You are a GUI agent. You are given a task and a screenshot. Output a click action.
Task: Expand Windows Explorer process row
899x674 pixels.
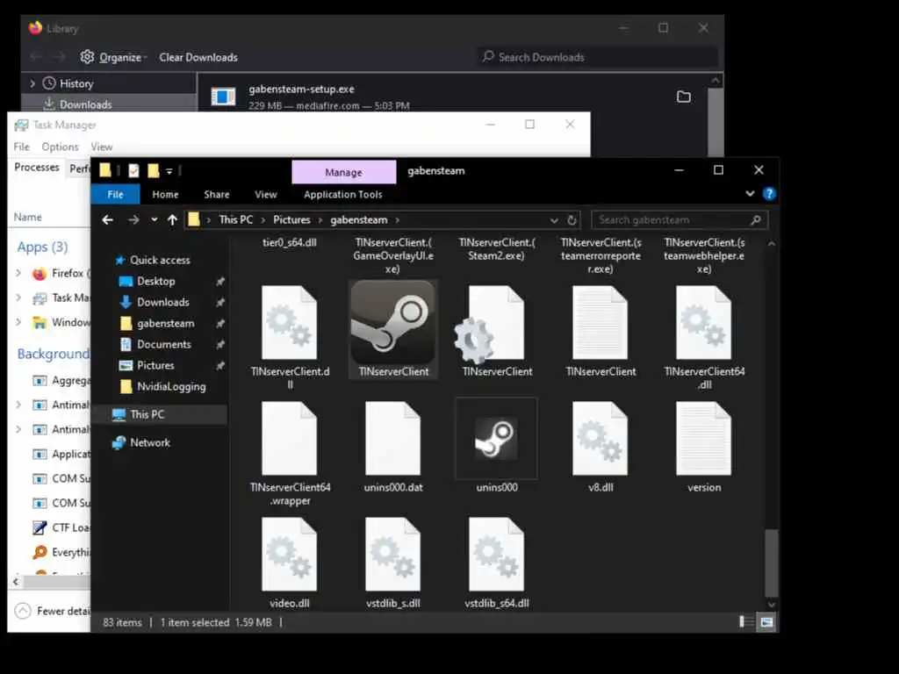pyautogui.click(x=18, y=322)
